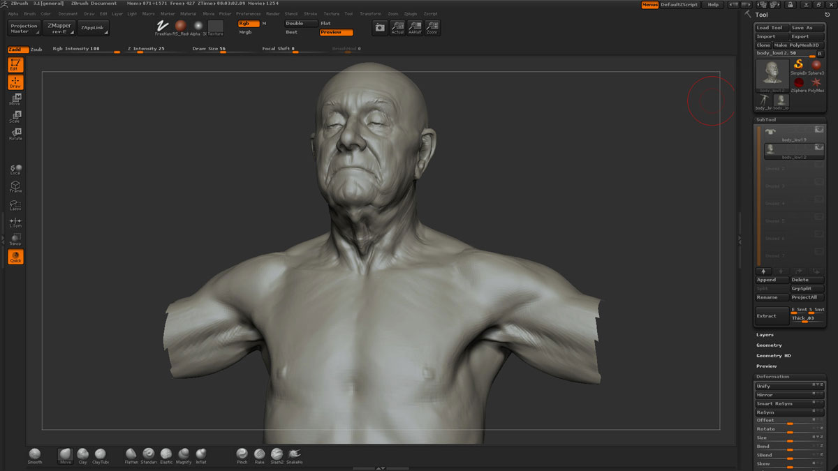Expand the Layers section

(765, 335)
